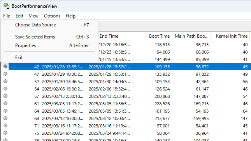
Task: Click boot time value 200,868
Action: pyautogui.click(x=162, y=96)
